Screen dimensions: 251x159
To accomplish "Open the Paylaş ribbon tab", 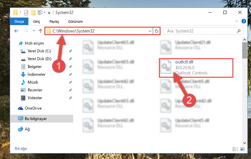I will click(54, 21).
